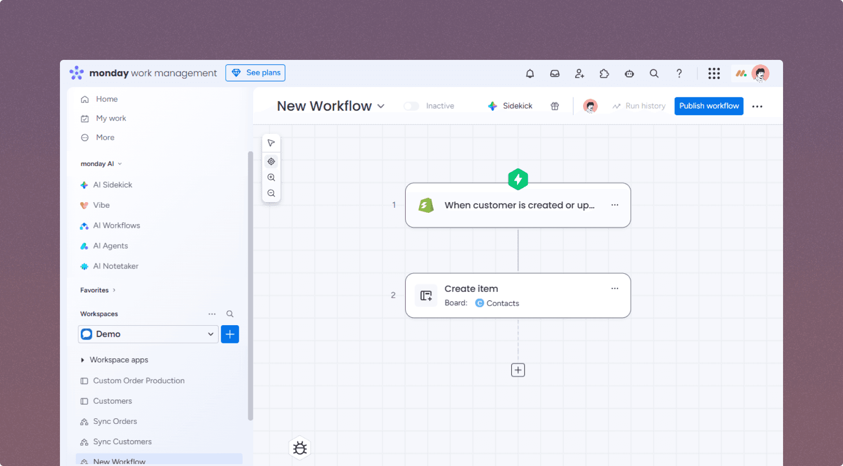Open the Contacts board link
Screen dimensions: 843x466
[x=497, y=303]
